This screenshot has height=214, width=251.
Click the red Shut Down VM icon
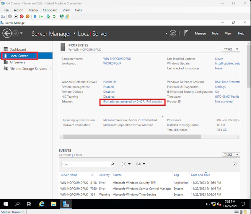[22, 17]
